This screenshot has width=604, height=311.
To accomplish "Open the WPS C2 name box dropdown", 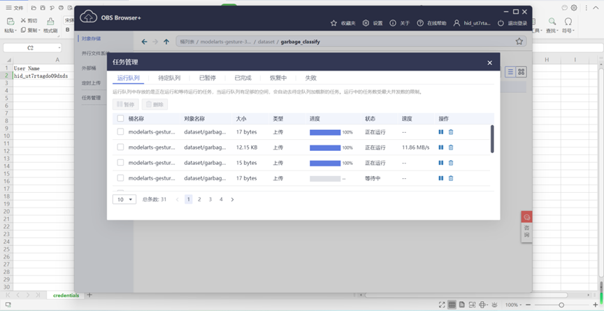I will click(x=59, y=48).
